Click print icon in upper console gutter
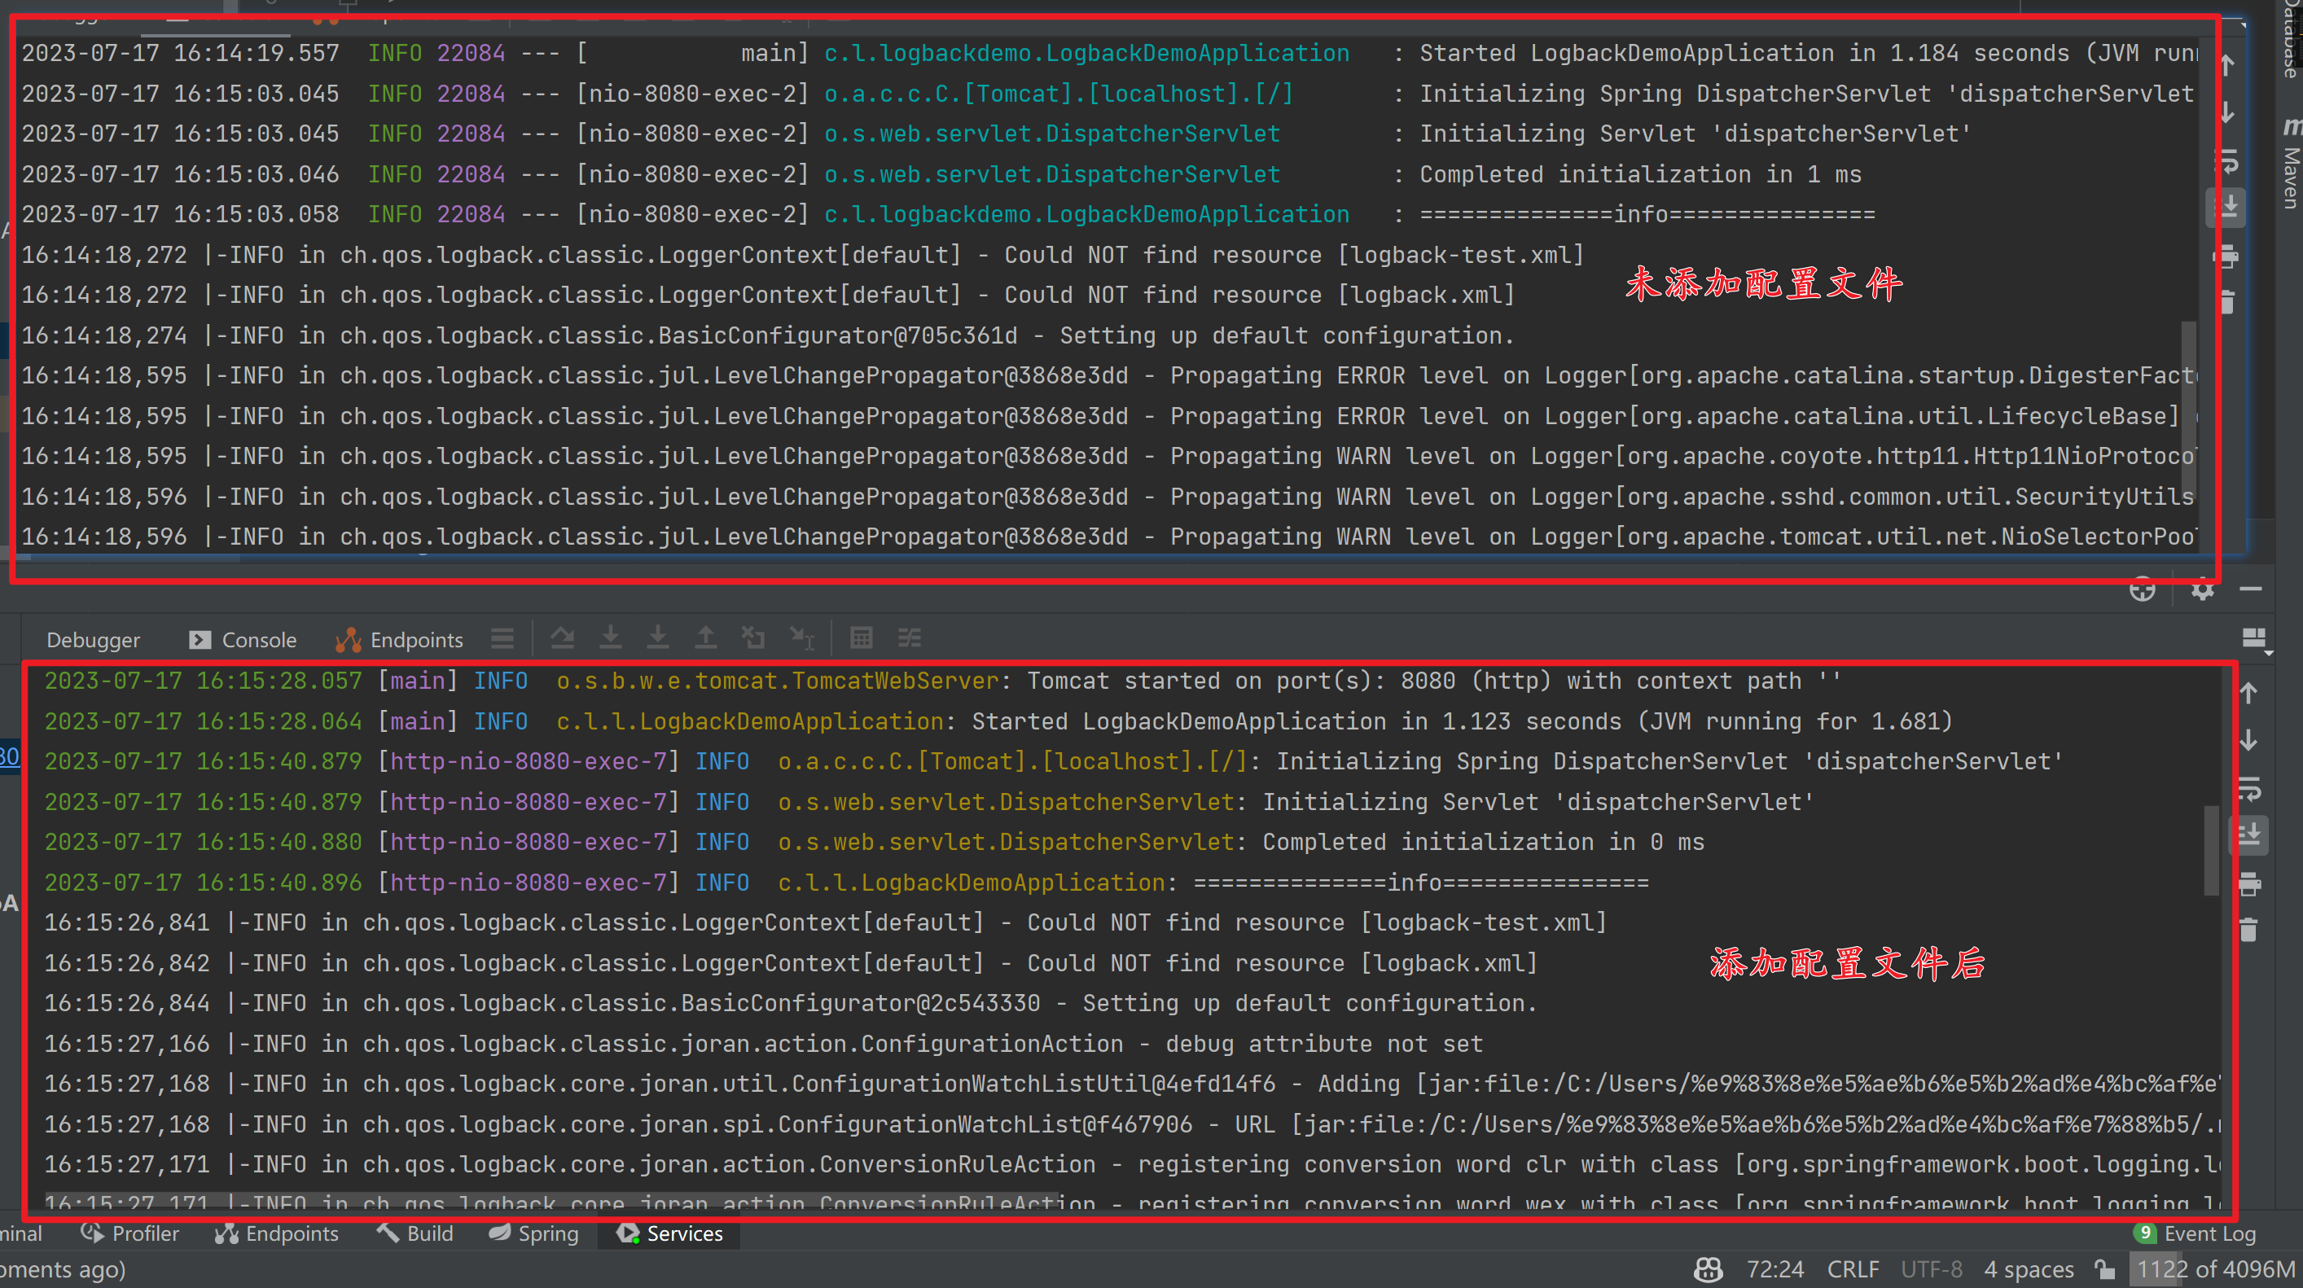 pyautogui.click(x=2227, y=256)
